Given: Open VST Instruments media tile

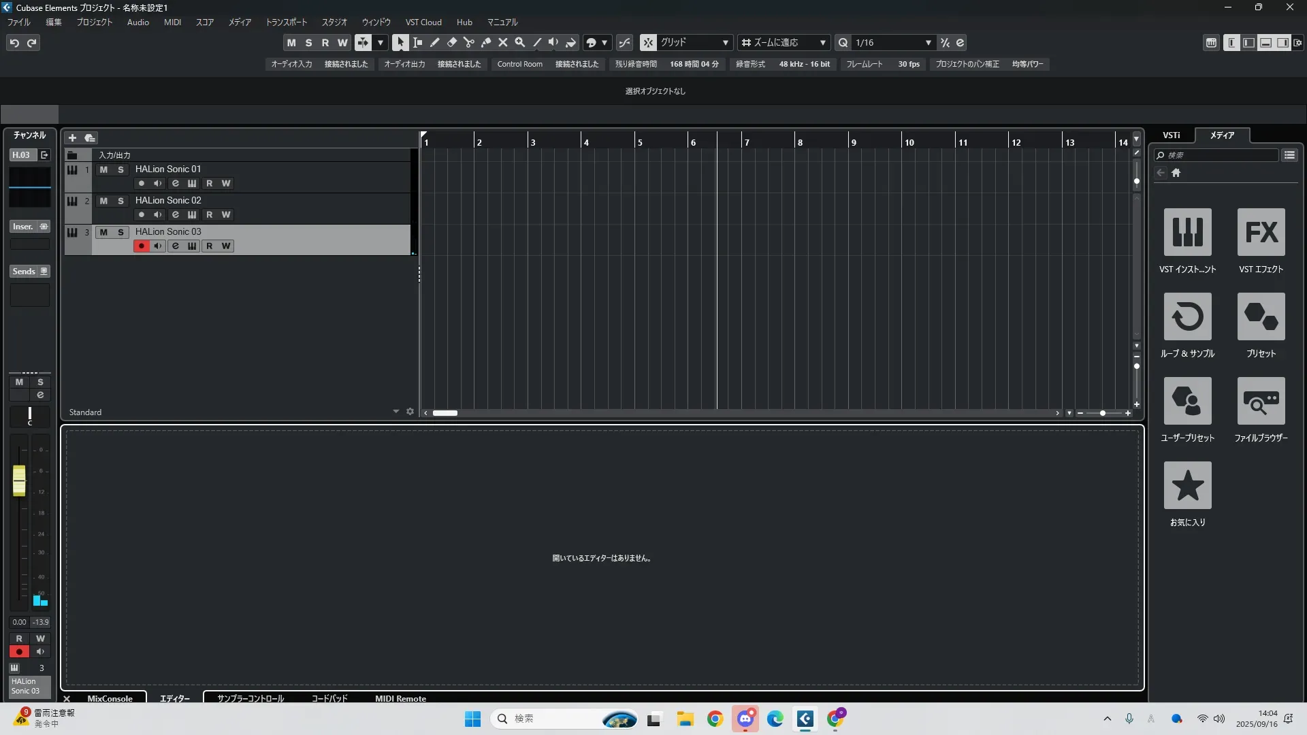Looking at the screenshot, I should click(x=1187, y=232).
